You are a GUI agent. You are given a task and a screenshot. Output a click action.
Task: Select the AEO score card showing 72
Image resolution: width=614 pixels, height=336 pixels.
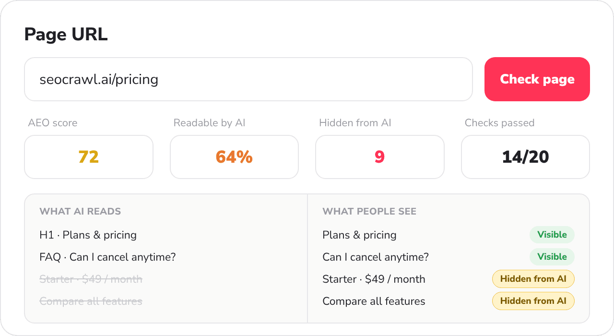(x=89, y=157)
